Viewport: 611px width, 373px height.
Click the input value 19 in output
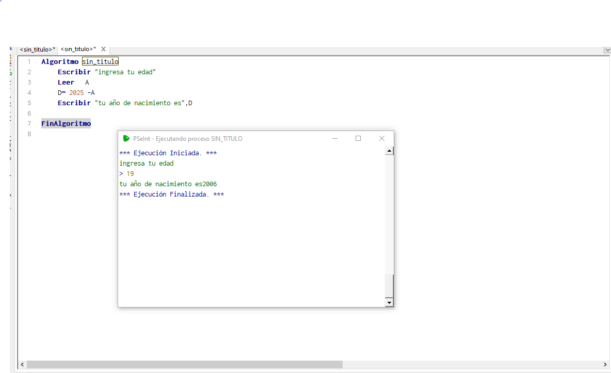tap(130, 174)
